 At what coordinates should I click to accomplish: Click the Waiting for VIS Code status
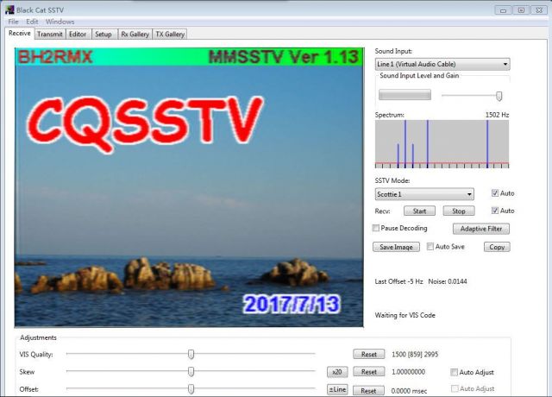point(405,315)
